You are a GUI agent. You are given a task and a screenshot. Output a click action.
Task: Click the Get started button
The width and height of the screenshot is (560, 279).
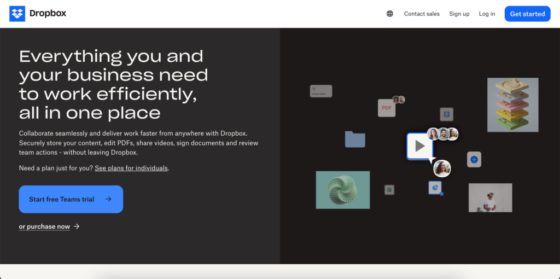click(x=528, y=14)
